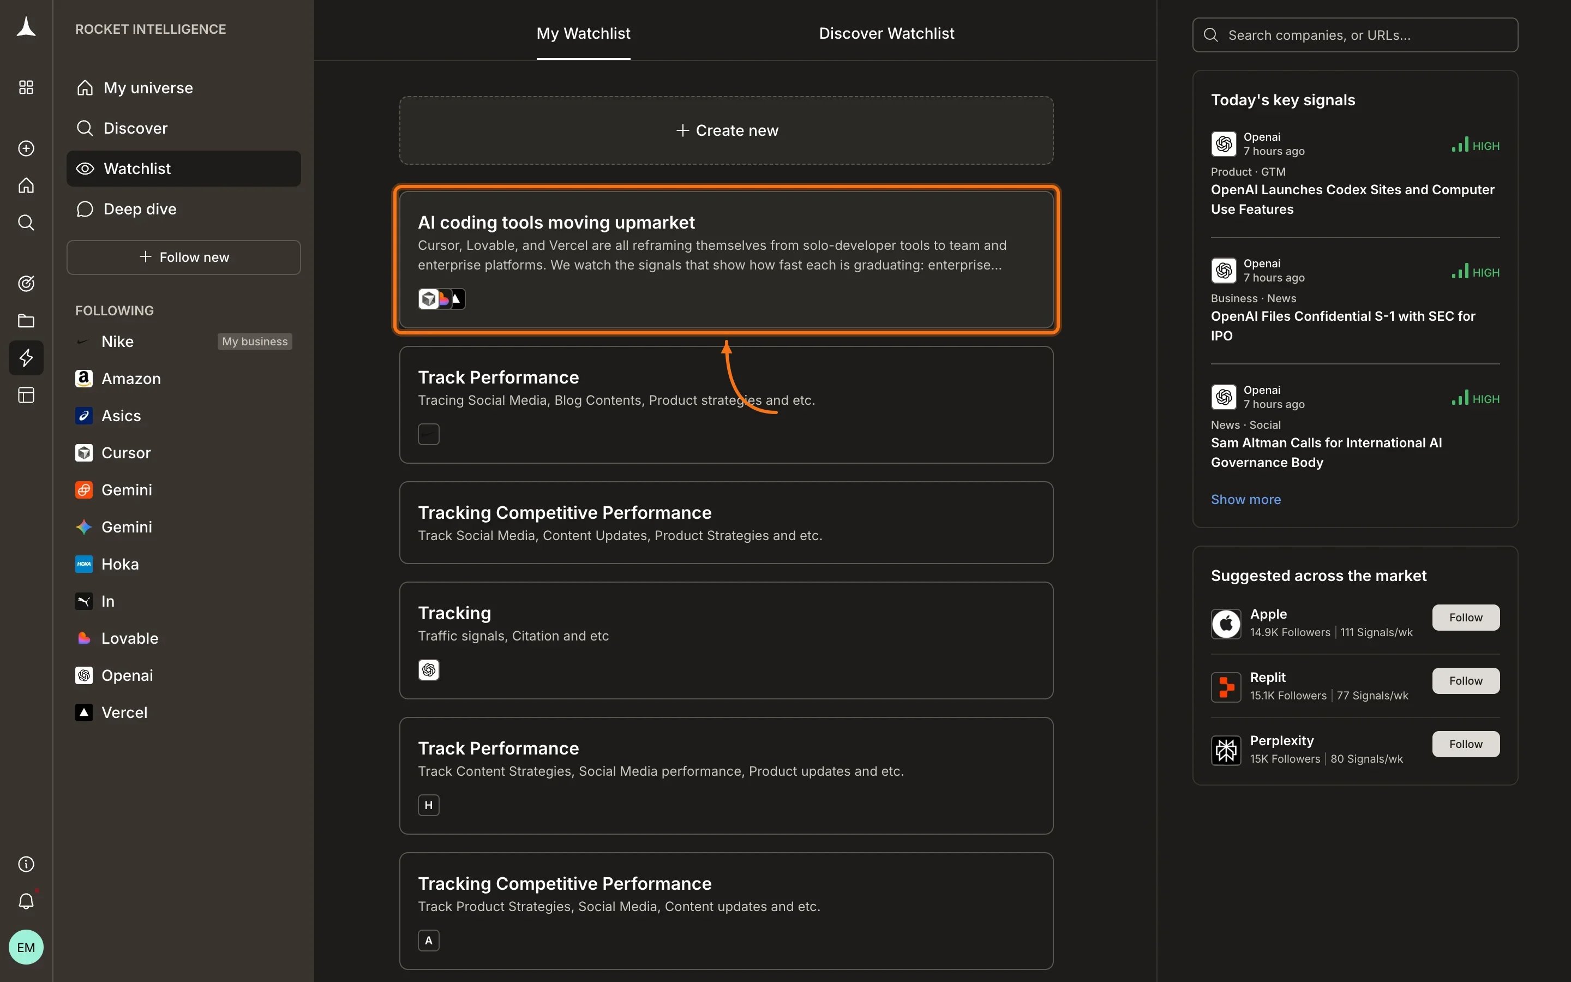
Task: Open My universe in sidebar
Action: pos(184,88)
